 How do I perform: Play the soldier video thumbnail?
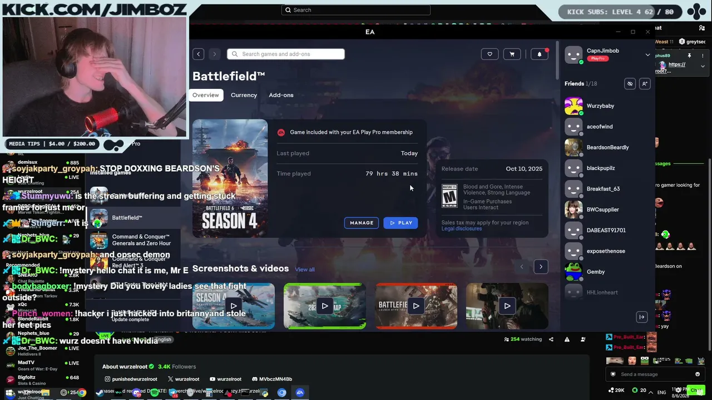507,306
